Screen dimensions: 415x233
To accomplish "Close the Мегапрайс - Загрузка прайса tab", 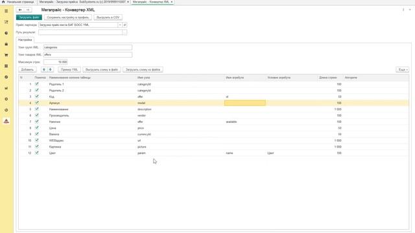I will [128, 2].
